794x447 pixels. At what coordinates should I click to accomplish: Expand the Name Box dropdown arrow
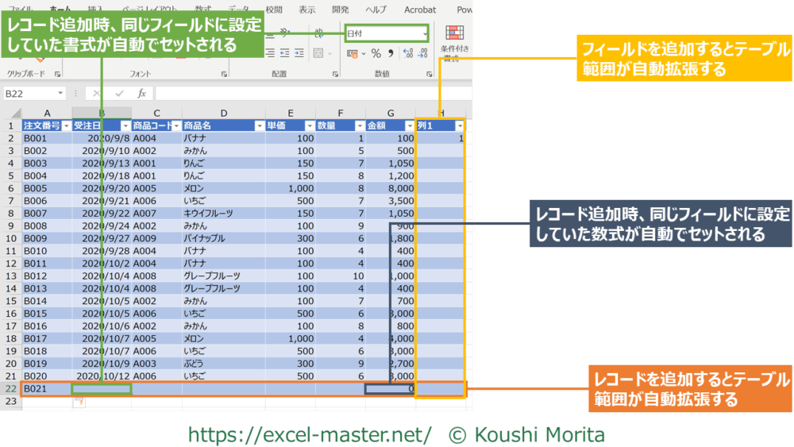click(64, 93)
